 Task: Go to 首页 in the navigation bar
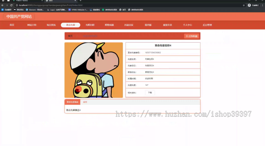(x=12, y=25)
